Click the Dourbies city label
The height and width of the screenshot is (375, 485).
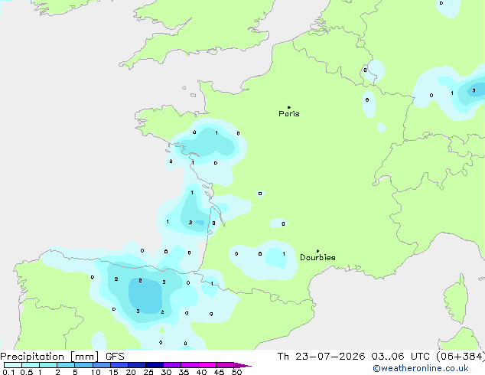coord(317,257)
